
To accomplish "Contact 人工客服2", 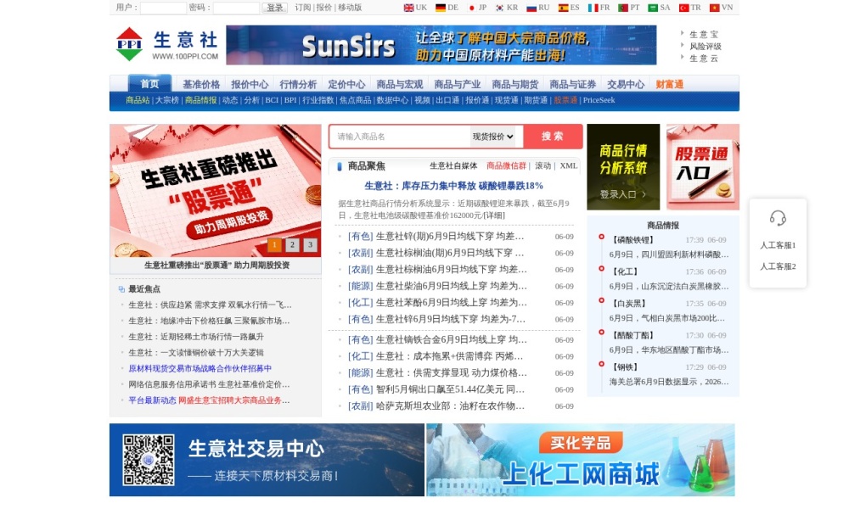I will tap(778, 266).
